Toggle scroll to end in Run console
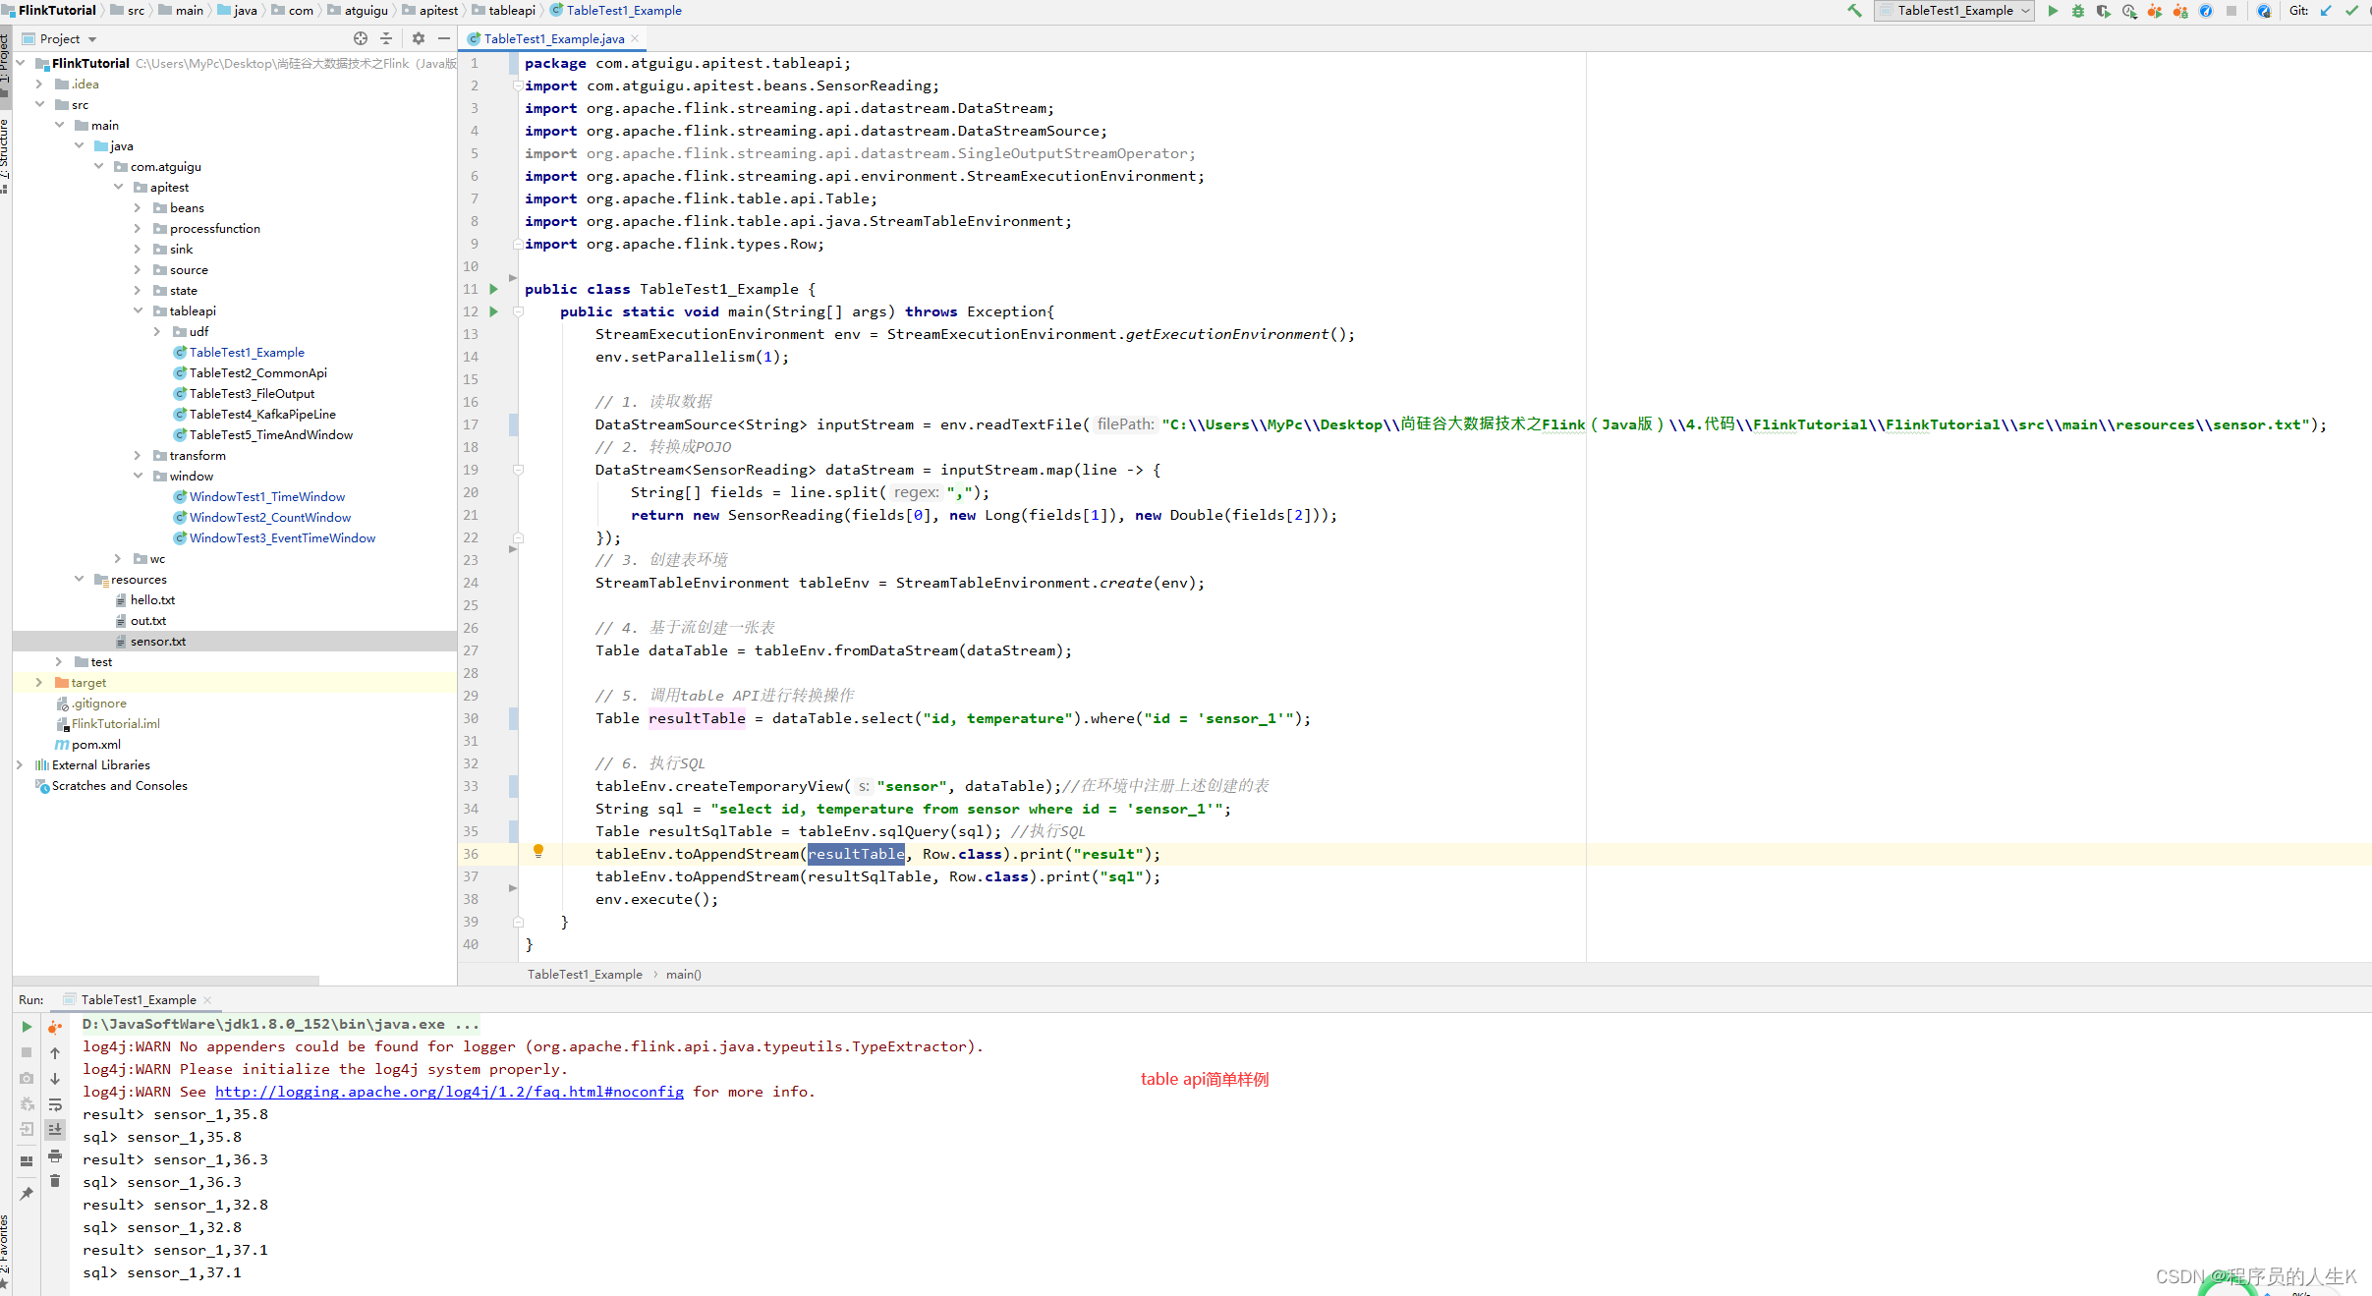2372x1296 pixels. click(x=55, y=1130)
